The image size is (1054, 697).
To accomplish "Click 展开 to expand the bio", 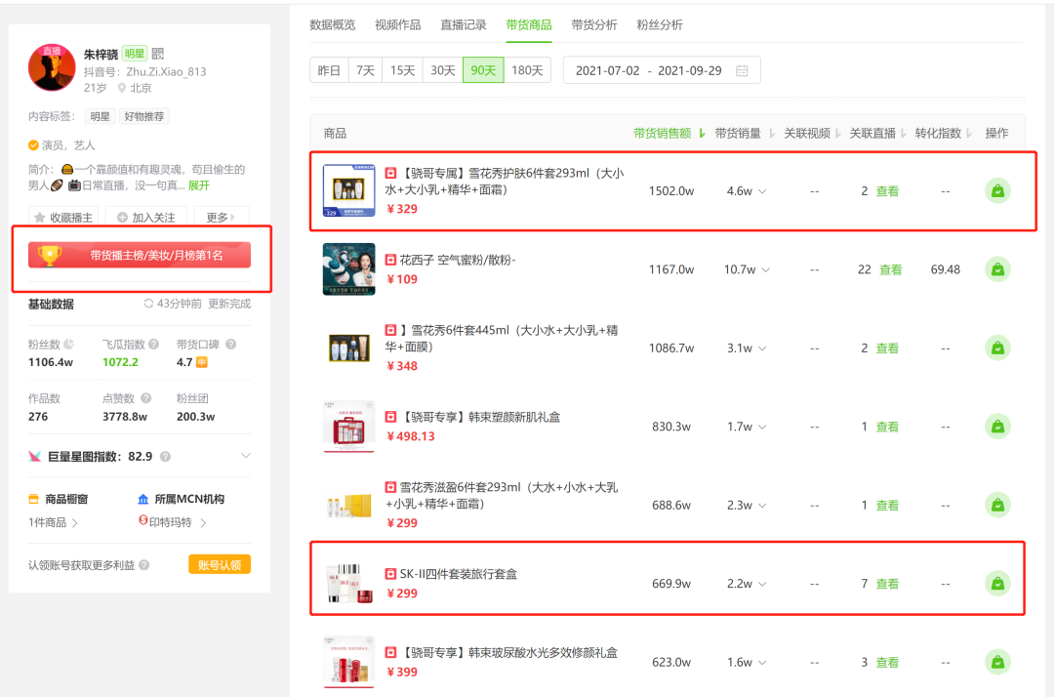I will 199,185.
